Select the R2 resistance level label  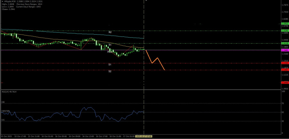point(110,32)
